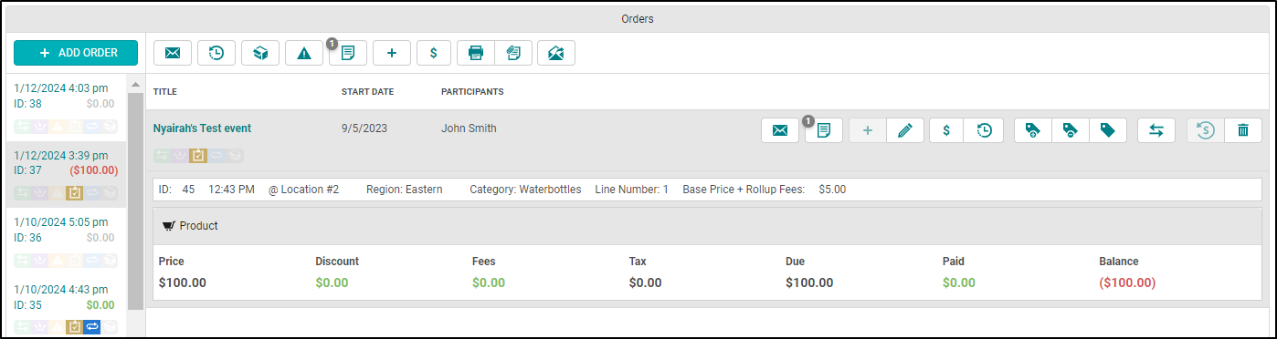Click the clipboard status icon under Nyairah's Test event
Image resolution: width=1277 pixels, height=339 pixels.
(x=198, y=156)
